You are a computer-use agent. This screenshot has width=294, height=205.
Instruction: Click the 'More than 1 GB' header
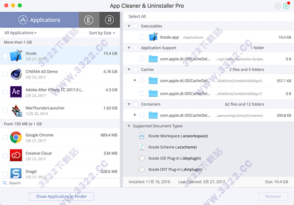pos(18,42)
